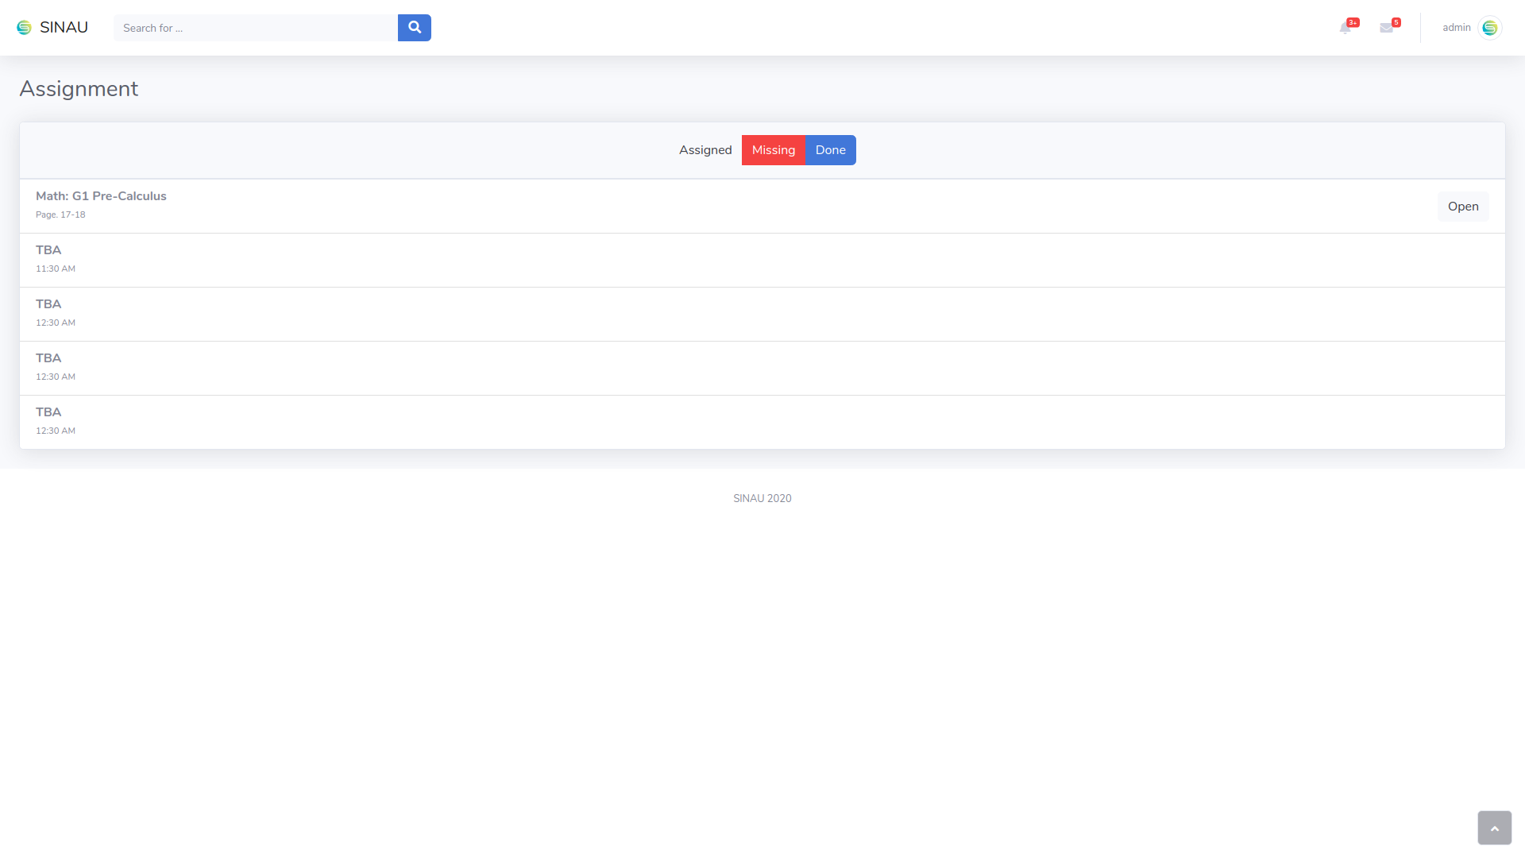Image resolution: width=1525 pixels, height=858 pixels.
Task: Click the admin profile avatar
Action: pos(1490,28)
